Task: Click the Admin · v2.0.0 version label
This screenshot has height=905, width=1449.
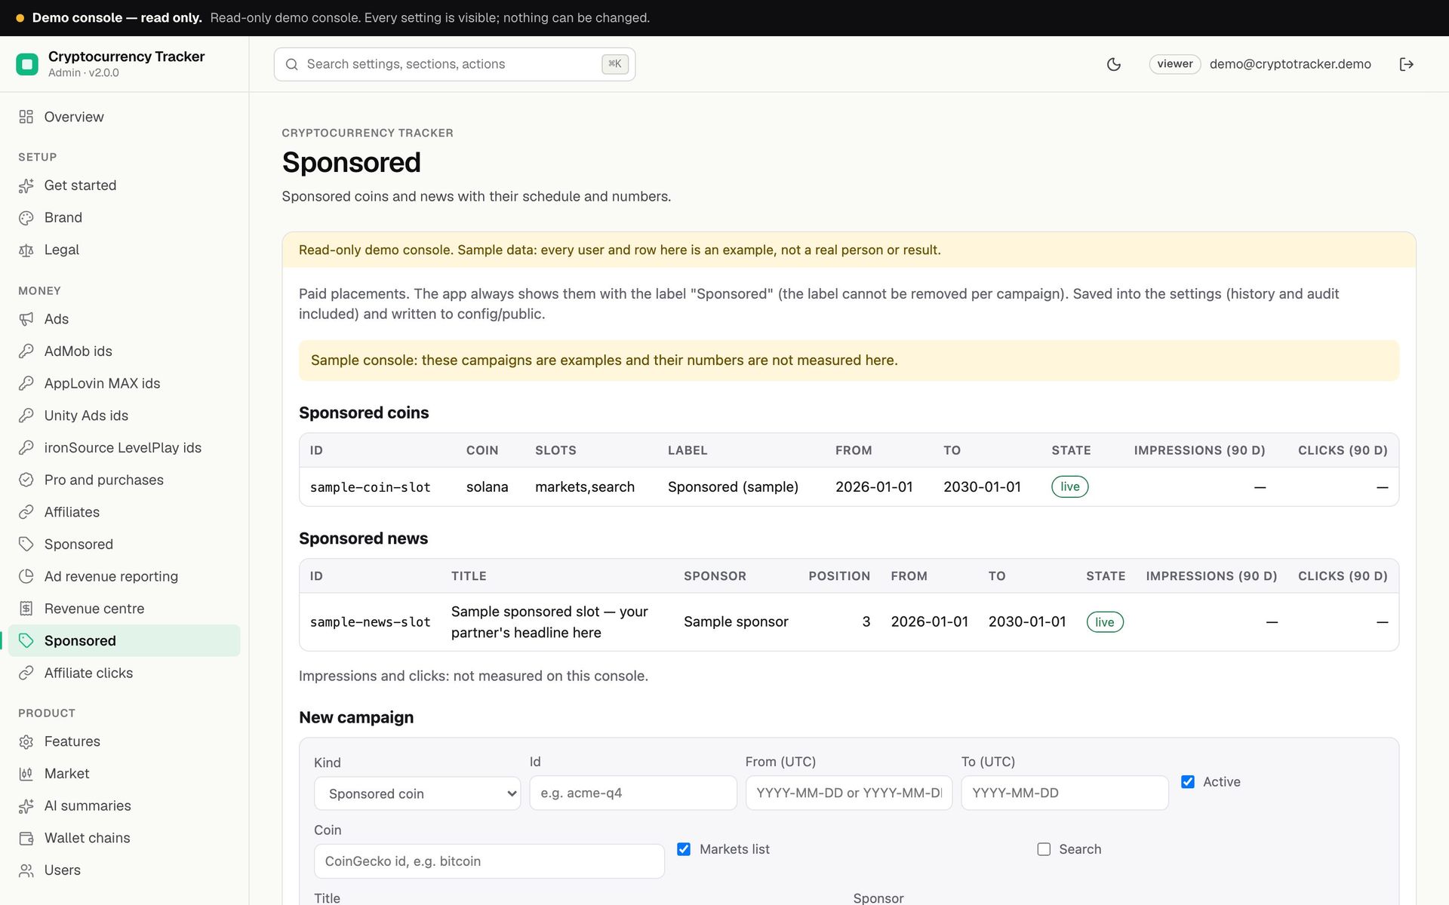Action: 84,73
